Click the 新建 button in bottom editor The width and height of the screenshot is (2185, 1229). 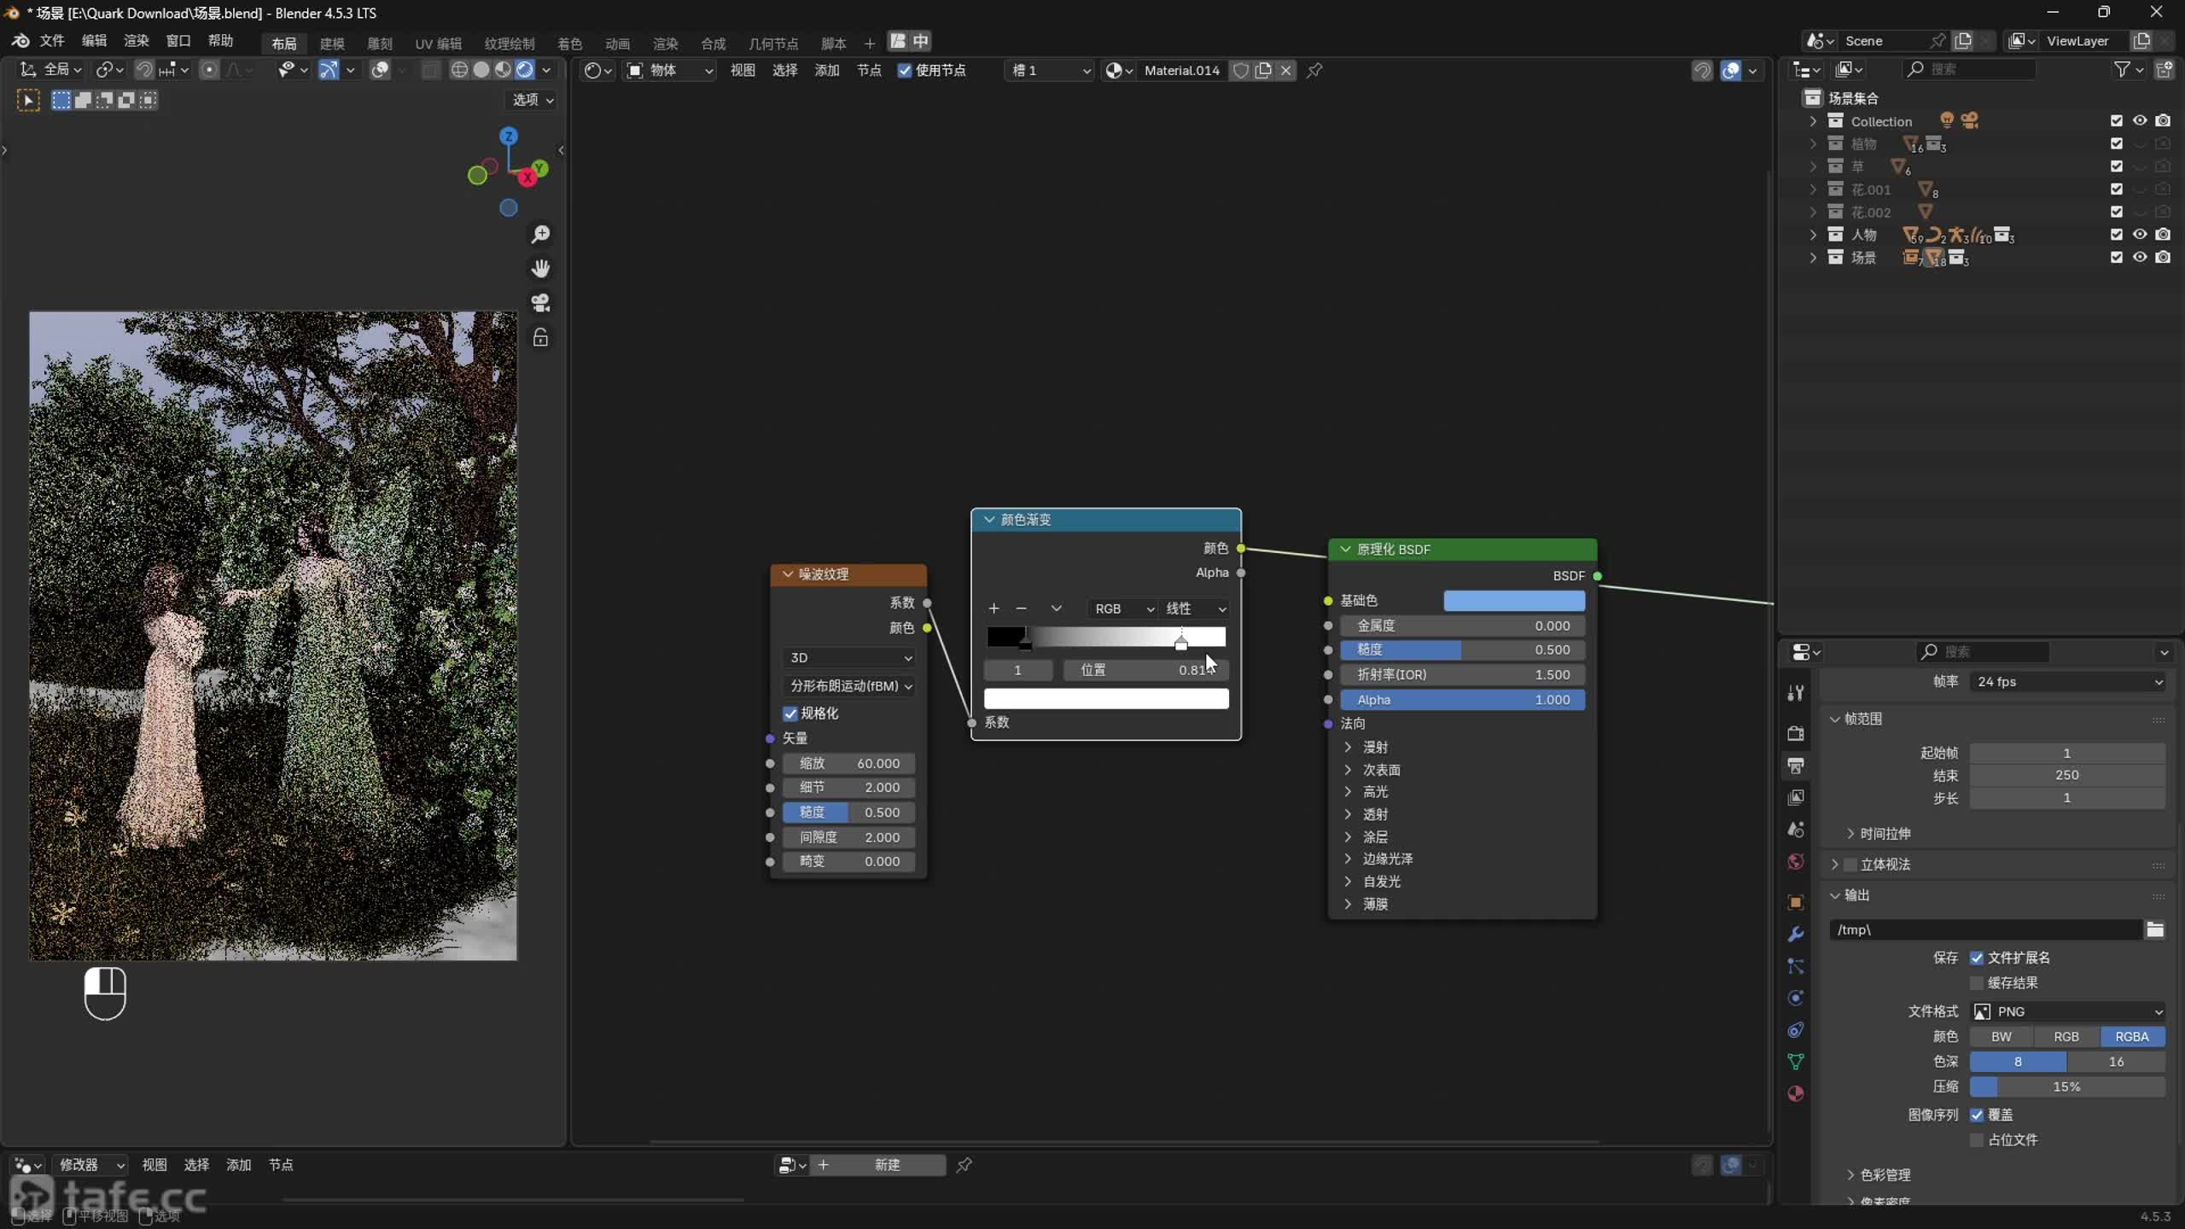point(887,1165)
